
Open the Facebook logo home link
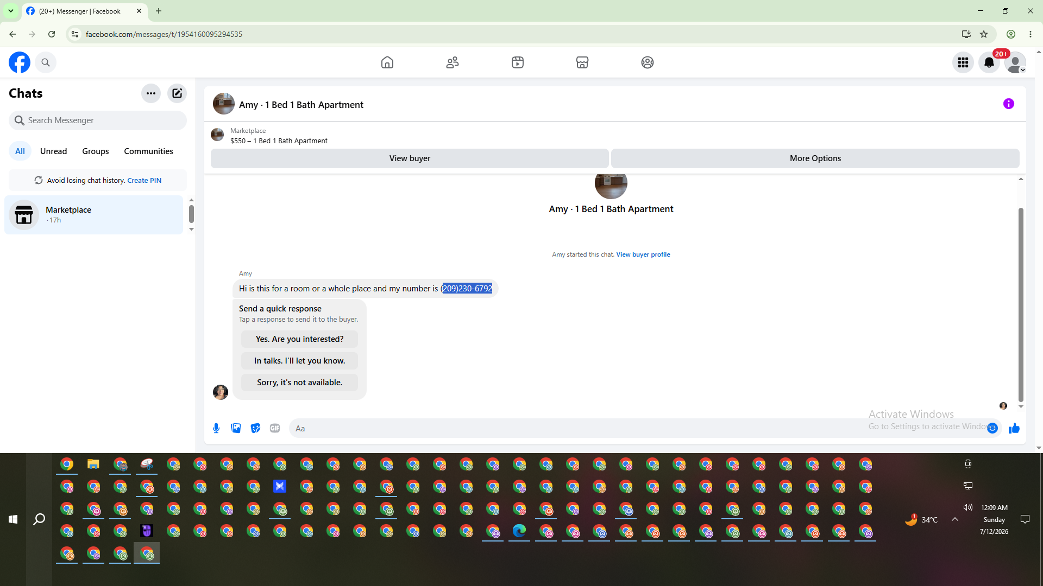[20, 62]
